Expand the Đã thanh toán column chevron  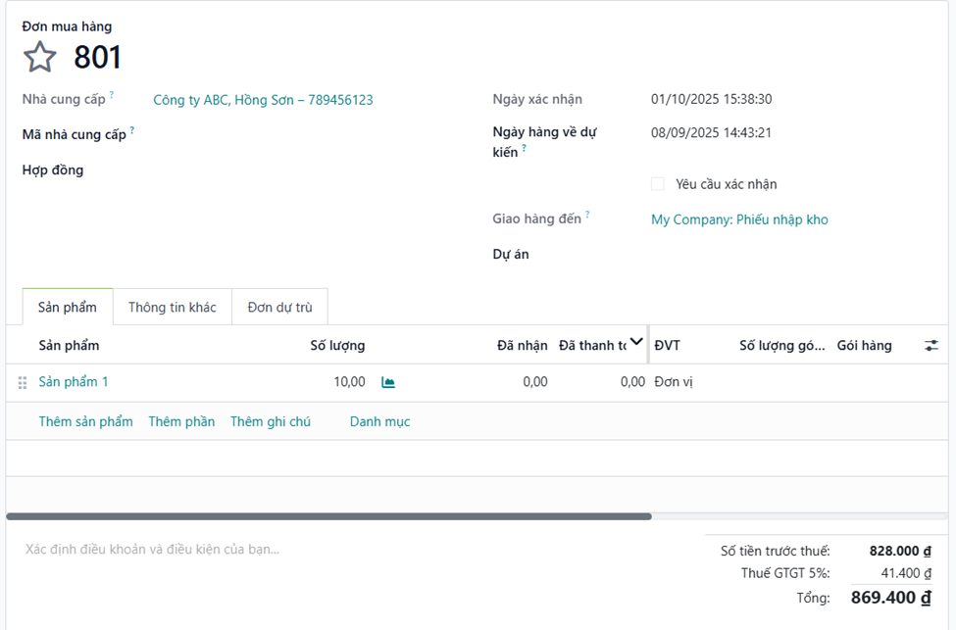636,342
